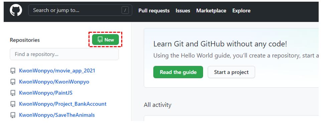The height and width of the screenshot is (123, 322).
Task: Focus the Search or jump to field
Action: [x=80, y=10]
